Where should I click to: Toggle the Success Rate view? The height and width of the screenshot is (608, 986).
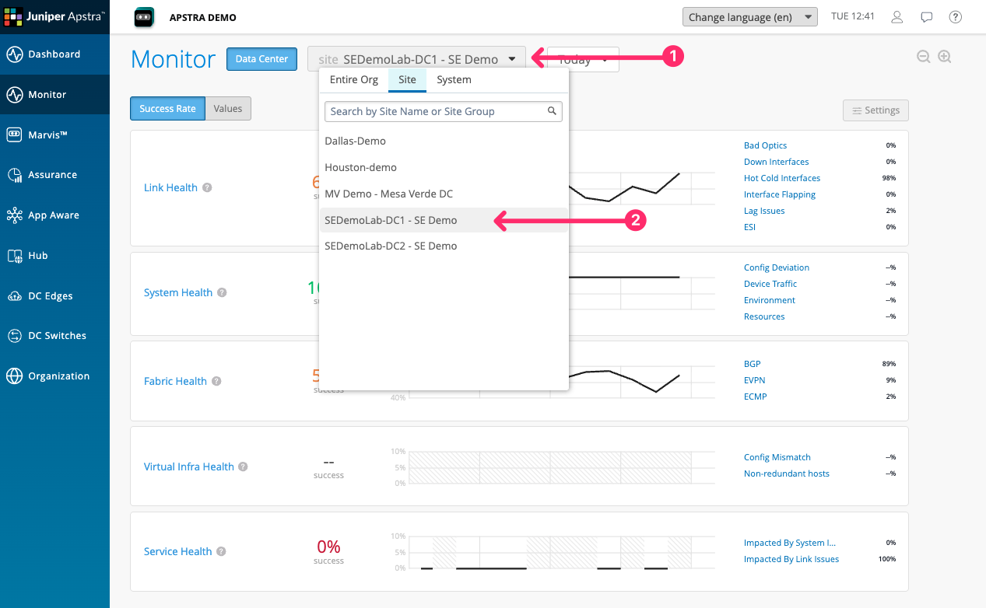(167, 109)
